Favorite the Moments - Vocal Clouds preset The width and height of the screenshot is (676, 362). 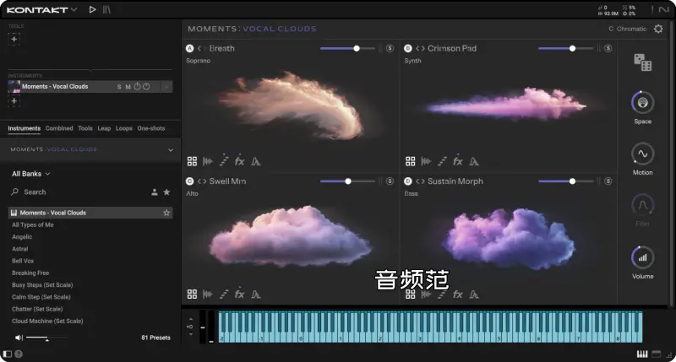[166, 213]
